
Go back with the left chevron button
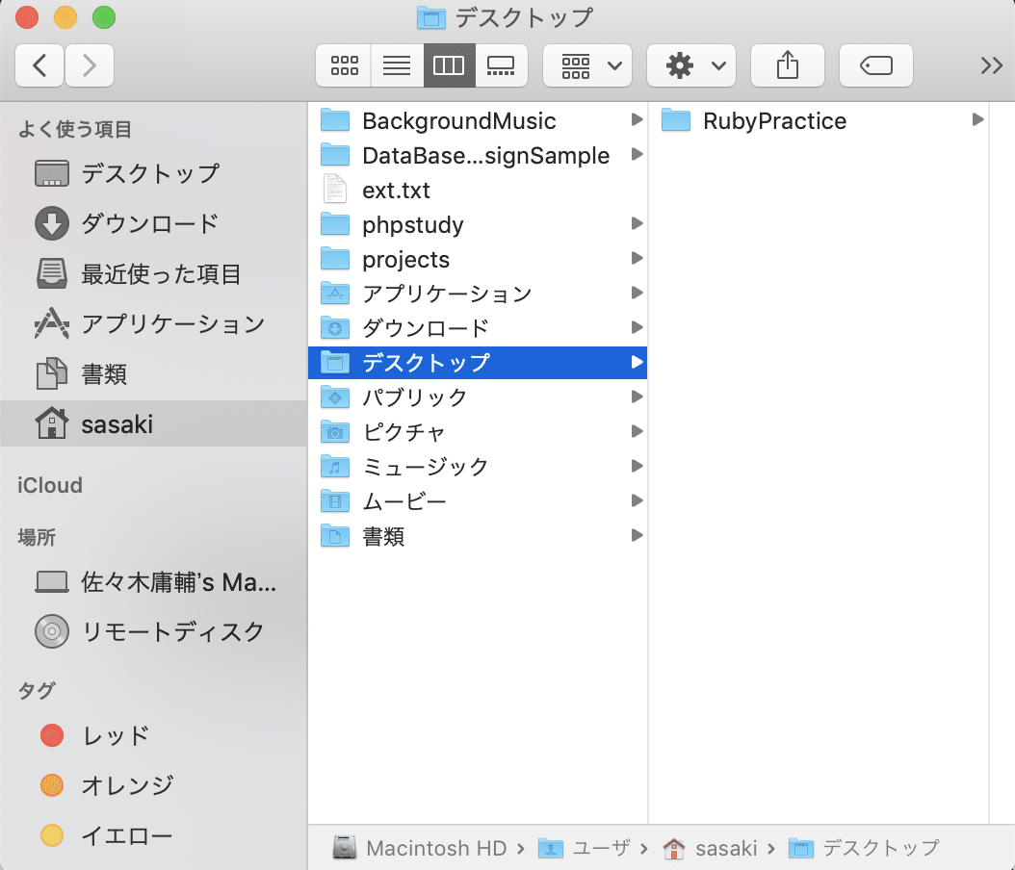39,65
